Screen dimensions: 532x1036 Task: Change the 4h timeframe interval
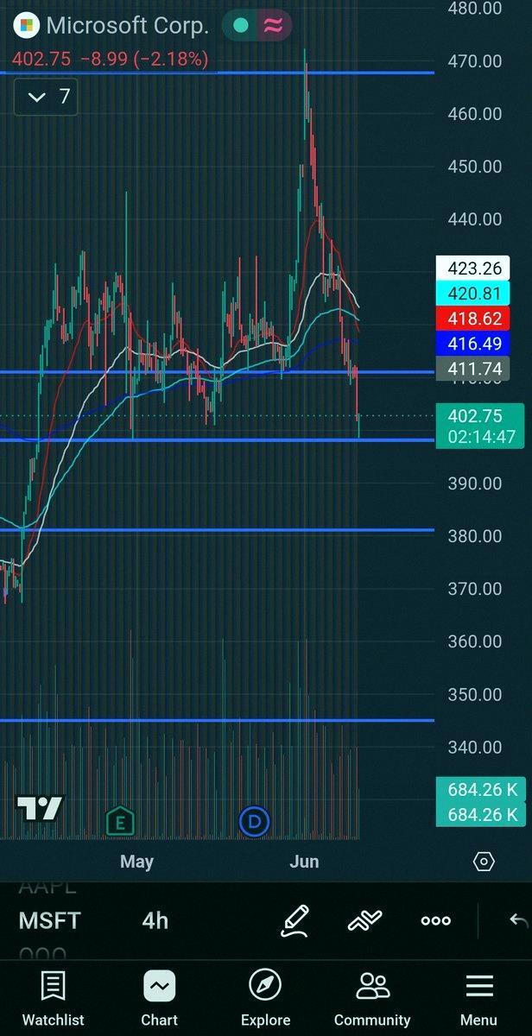point(155,920)
